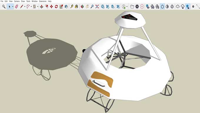The width and height of the screenshot is (200, 113).
Task: Toggle the highlighted blue figure with cursor icon
Action: pos(188,6)
